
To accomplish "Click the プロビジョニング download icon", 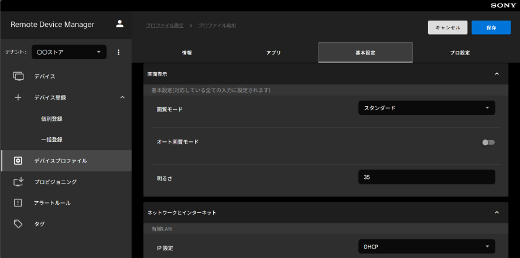I will pyautogui.click(x=18, y=182).
